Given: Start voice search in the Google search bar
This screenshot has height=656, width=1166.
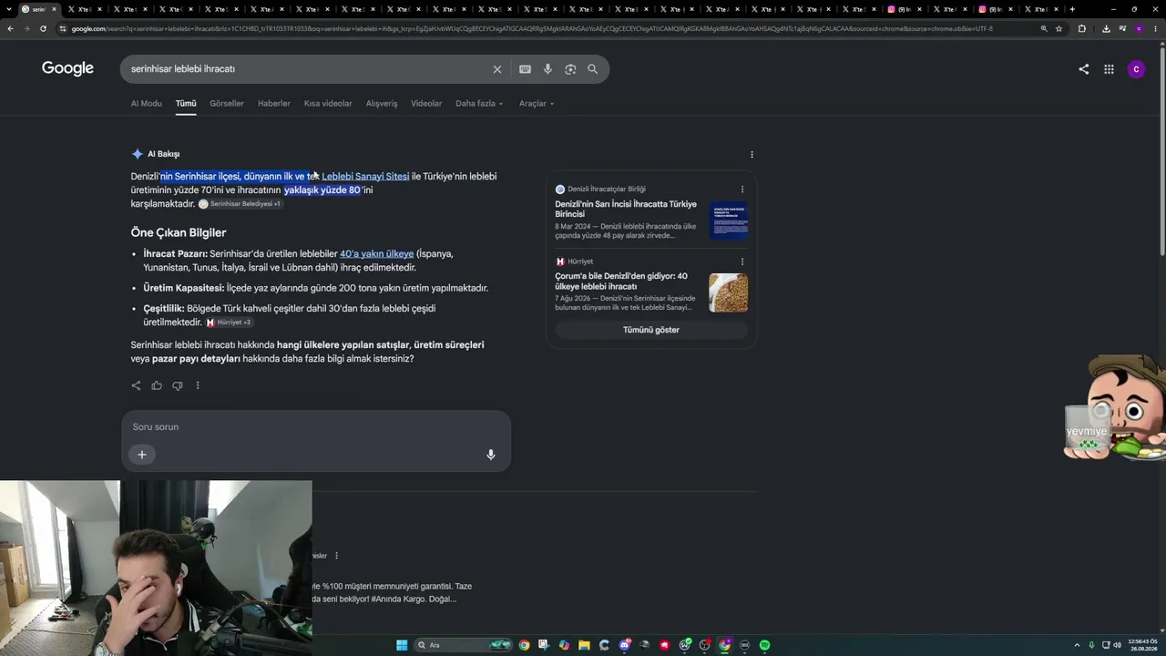Looking at the screenshot, I should point(547,69).
